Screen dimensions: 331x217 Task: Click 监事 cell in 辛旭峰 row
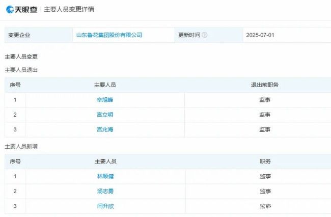(265, 100)
